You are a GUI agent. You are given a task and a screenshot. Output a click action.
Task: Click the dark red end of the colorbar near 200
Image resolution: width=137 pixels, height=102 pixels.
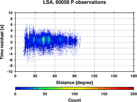coord(131,88)
